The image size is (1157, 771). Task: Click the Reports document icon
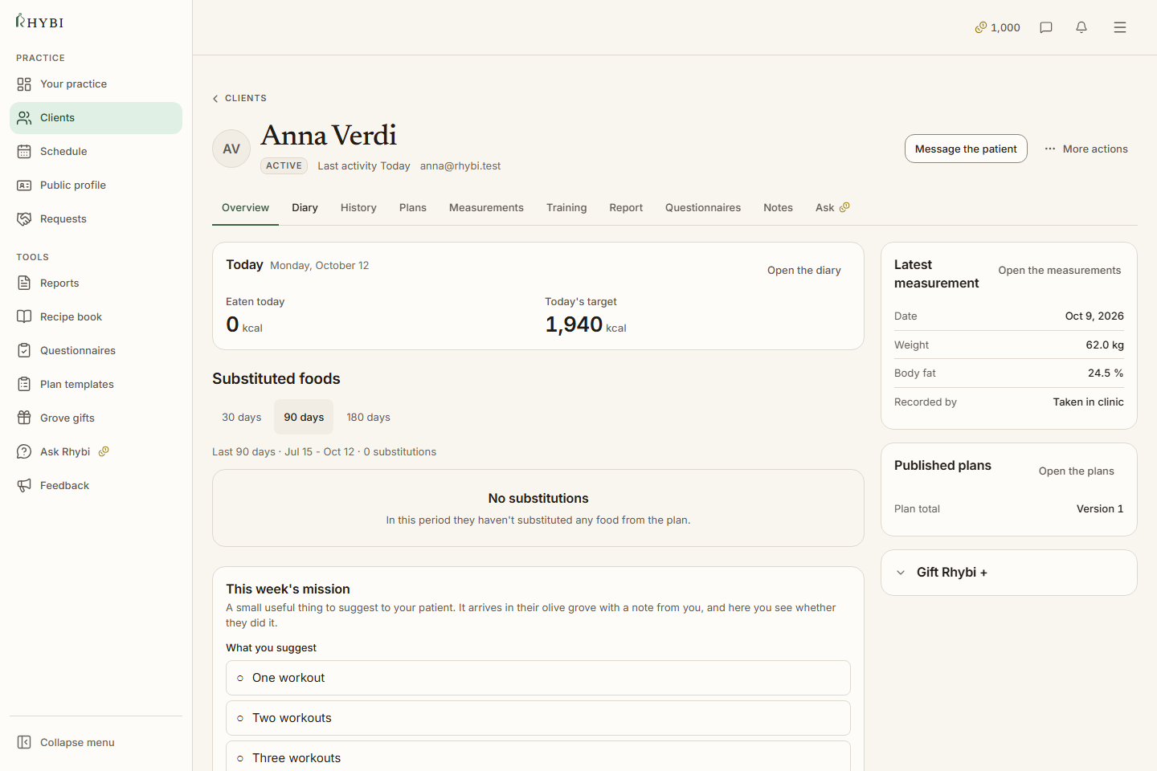coord(24,284)
